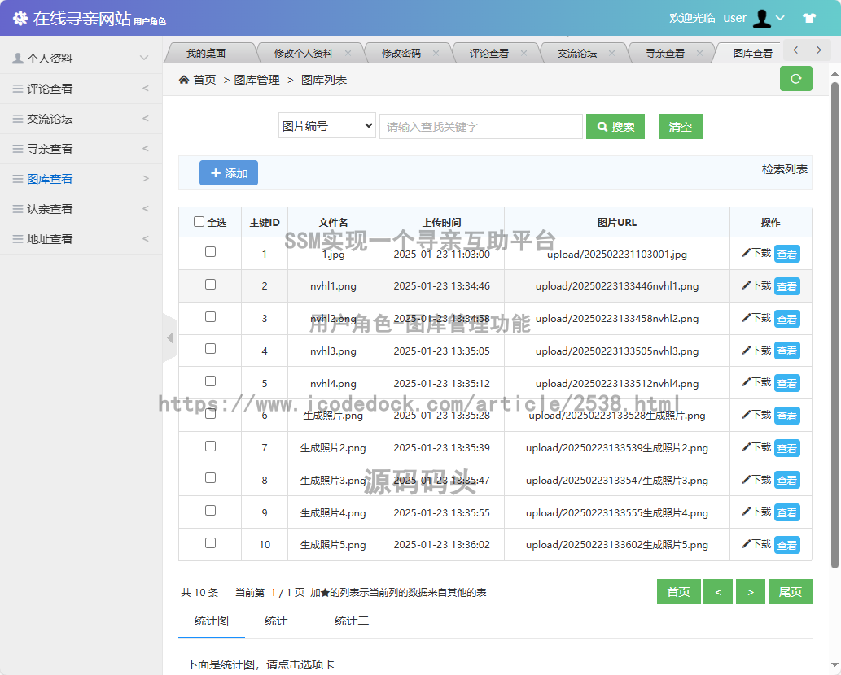Download 生成照片5.png in row 10
Screen dimensions: 841x675
pos(756,544)
